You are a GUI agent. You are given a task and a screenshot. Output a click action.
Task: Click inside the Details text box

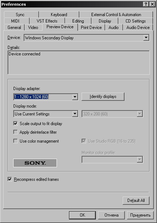click(79, 63)
